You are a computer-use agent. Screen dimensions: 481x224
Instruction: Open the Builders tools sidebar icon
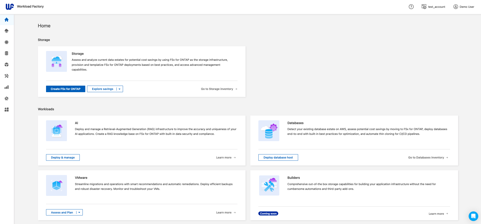click(x=7, y=76)
